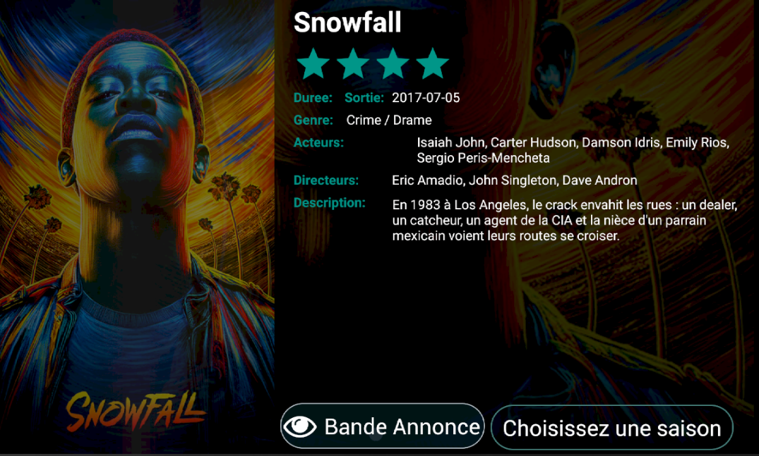Click the Snowfall title heading
Image resolution: width=759 pixels, height=456 pixels.
coord(347,23)
